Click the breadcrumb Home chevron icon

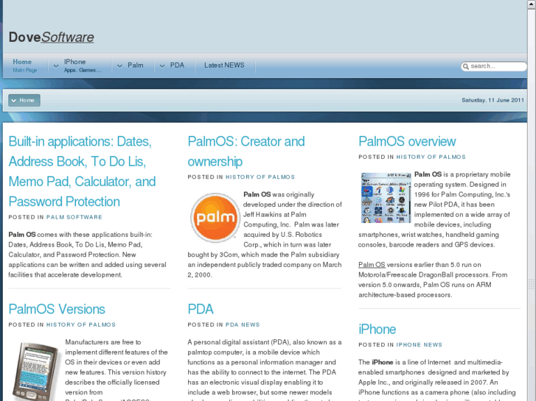click(14, 101)
